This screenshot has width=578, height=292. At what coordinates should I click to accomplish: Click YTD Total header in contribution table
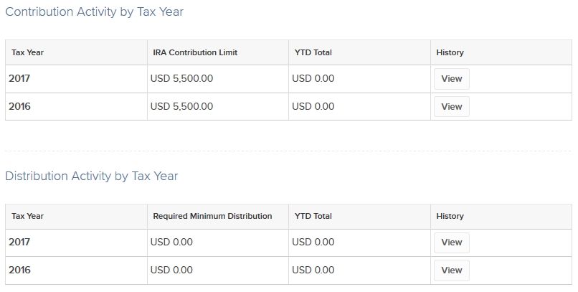tap(313, 52)
